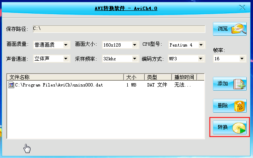Click the 浏览 browse button
The width and height of the screenshot is (253, 158).
tap(230, 29)
